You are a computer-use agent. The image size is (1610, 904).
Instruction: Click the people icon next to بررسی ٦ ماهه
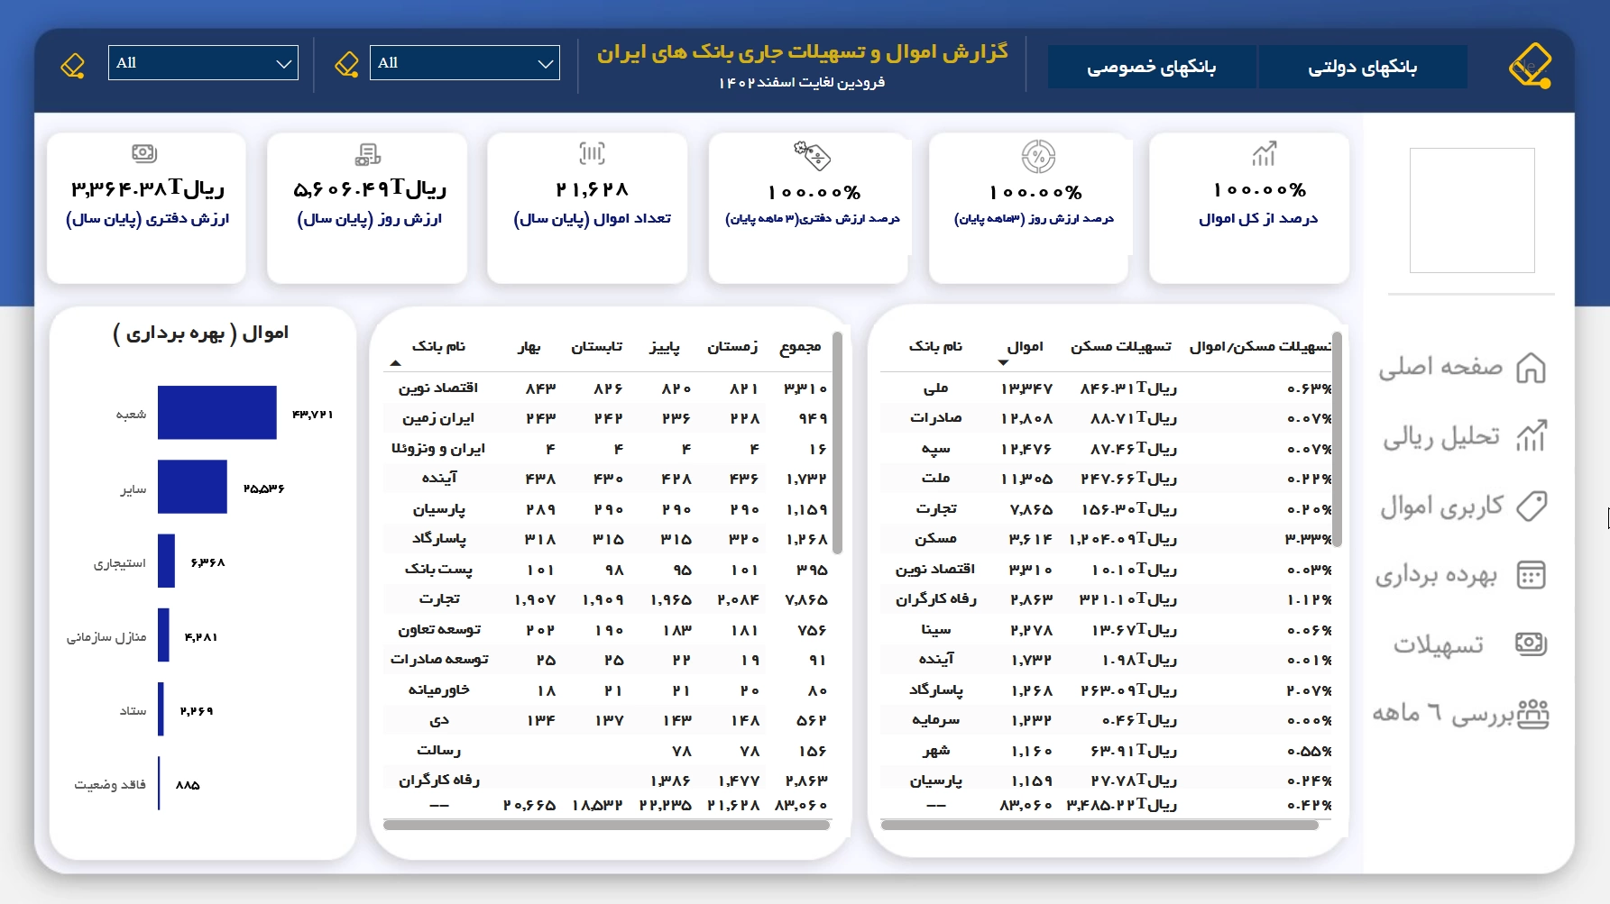pyautogui.click(x=1532, y=714)
